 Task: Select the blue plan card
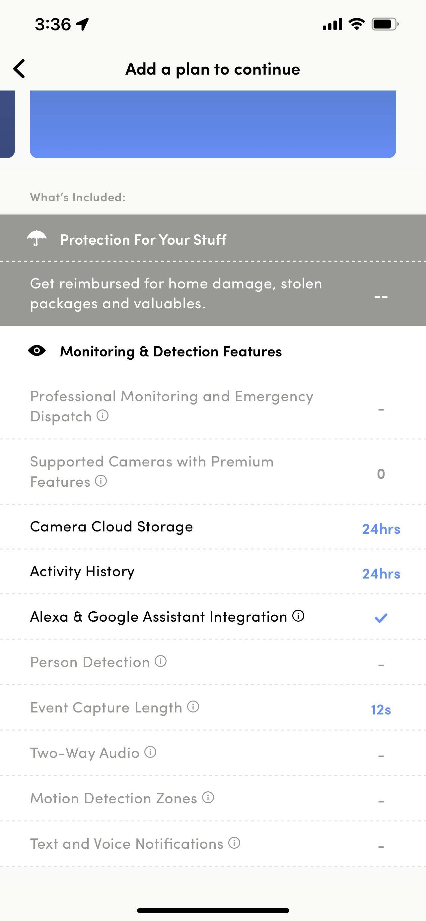tap(213, 124)
